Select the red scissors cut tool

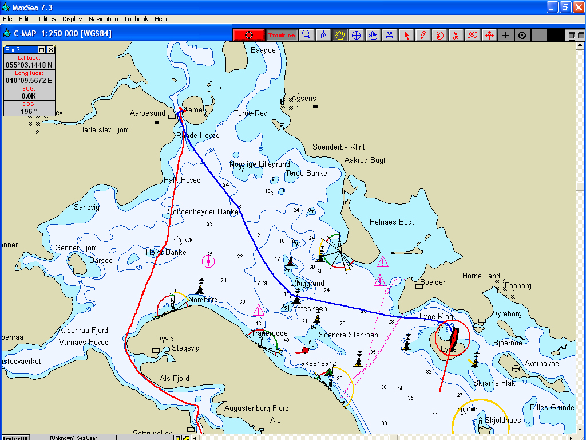[x=456, y=35]
